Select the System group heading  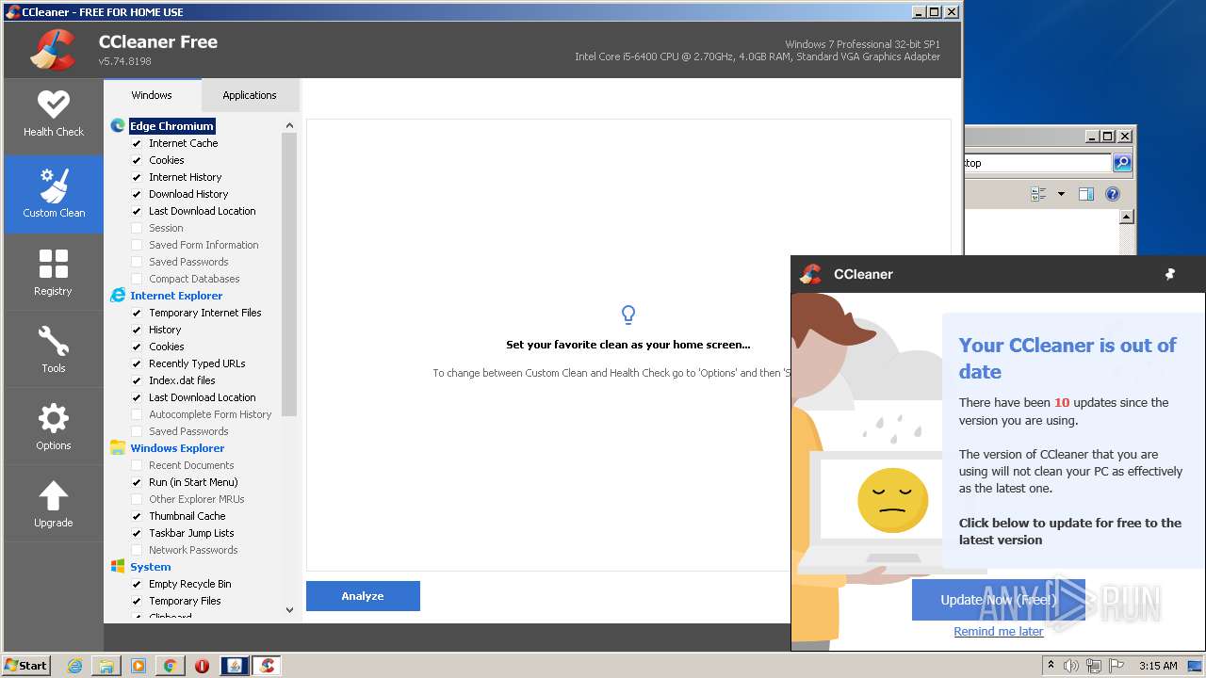(151, 567)
